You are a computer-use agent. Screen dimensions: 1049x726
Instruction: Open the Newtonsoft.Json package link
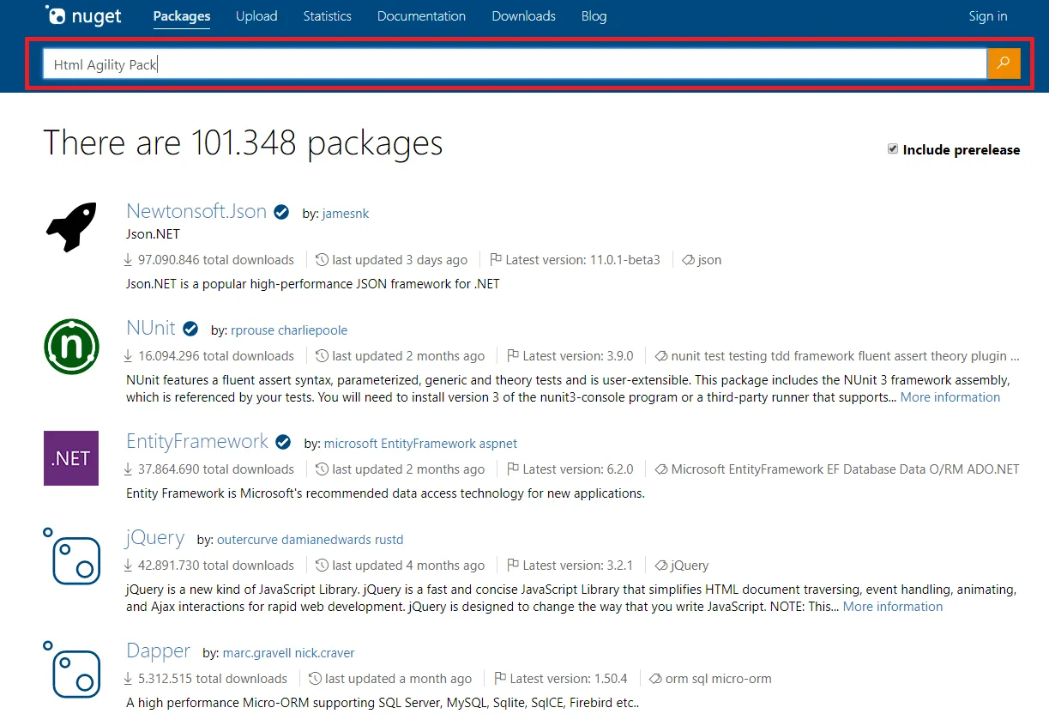click(196, 211)
